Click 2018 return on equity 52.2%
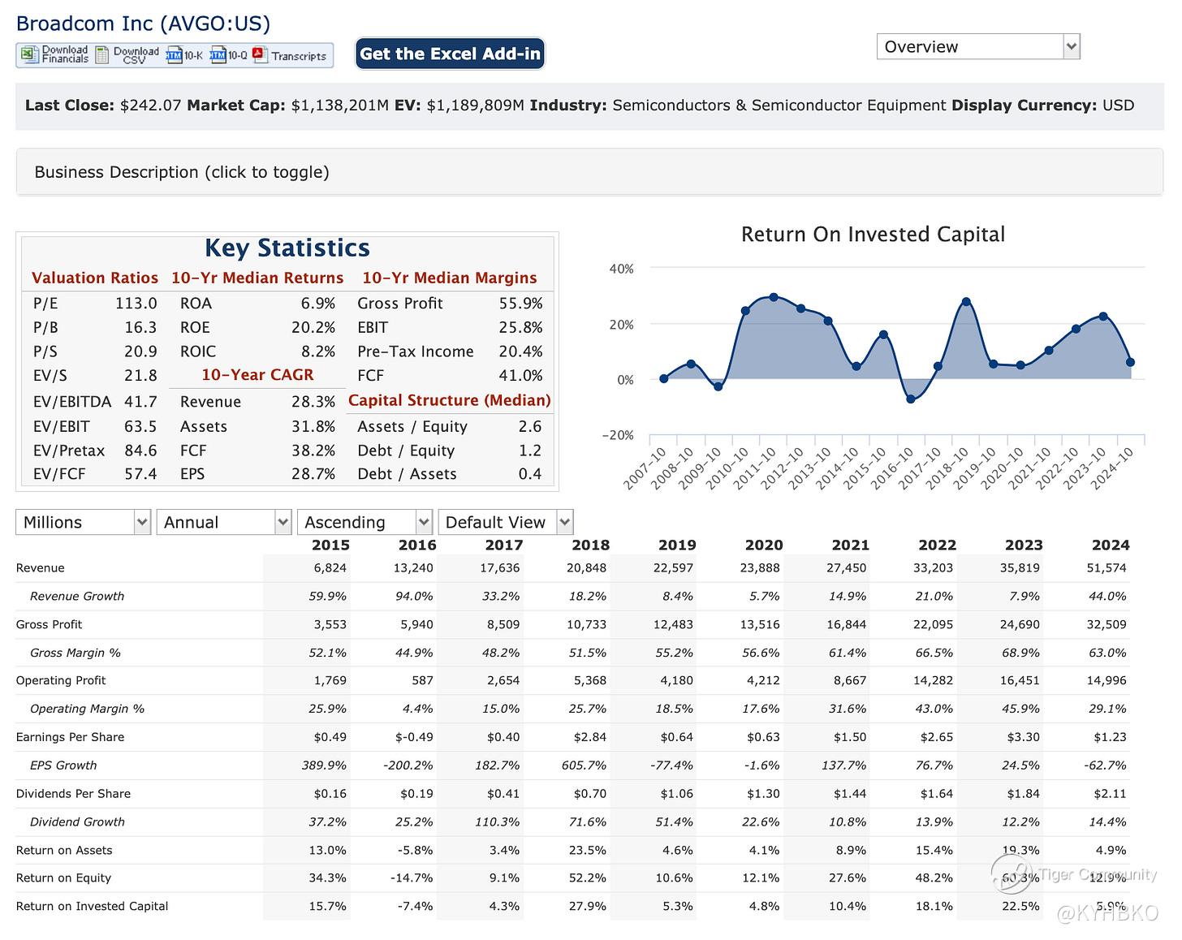The width and height of the screenshot is (1182, 940). [587, 877]
